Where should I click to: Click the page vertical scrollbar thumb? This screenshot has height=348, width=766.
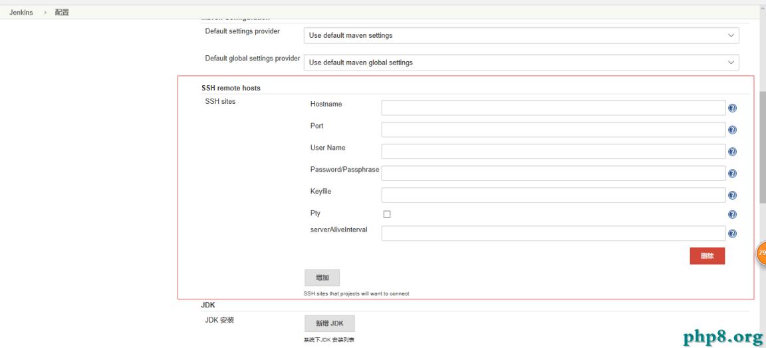click(763, 146)
